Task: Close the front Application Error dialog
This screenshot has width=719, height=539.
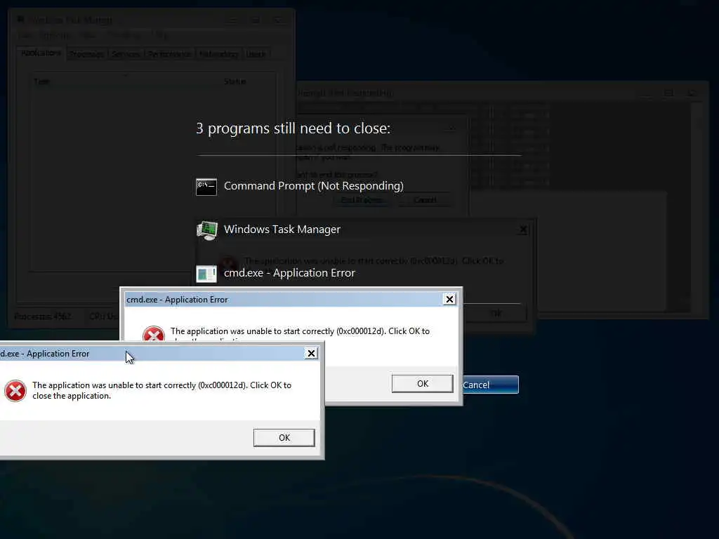Action: pos(311,354)
